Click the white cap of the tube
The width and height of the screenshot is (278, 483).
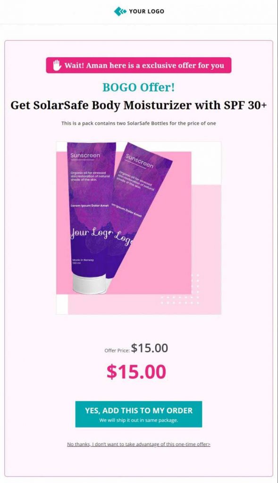pos(90,283)
